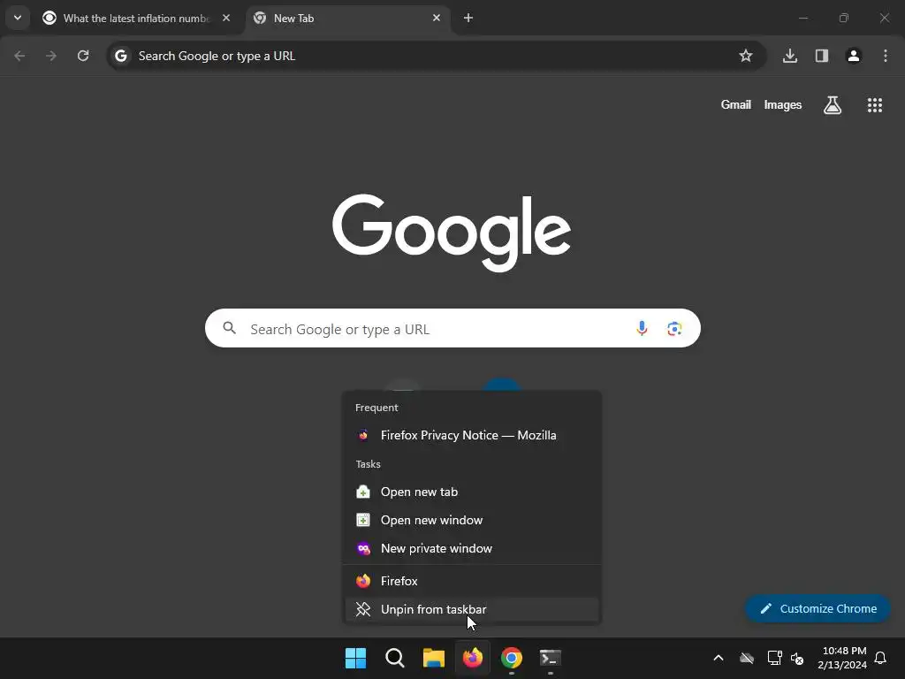The height and width of the screenshot is (679, 905).
Task: Reload the current page
Action: click(83, 56)
